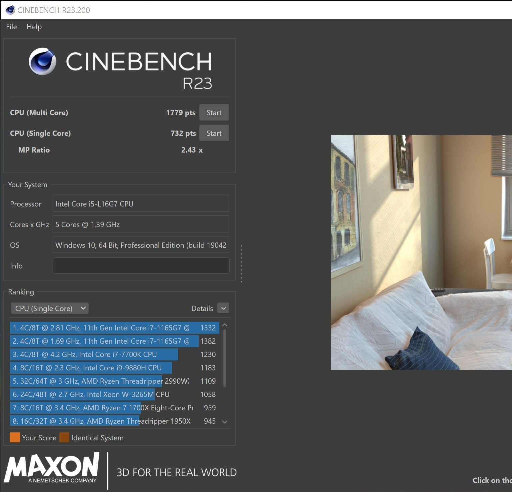This screenshot has width=512, height=492.
Task: Click the Cinebench sphere logo in header
Action: pos(42,62)
